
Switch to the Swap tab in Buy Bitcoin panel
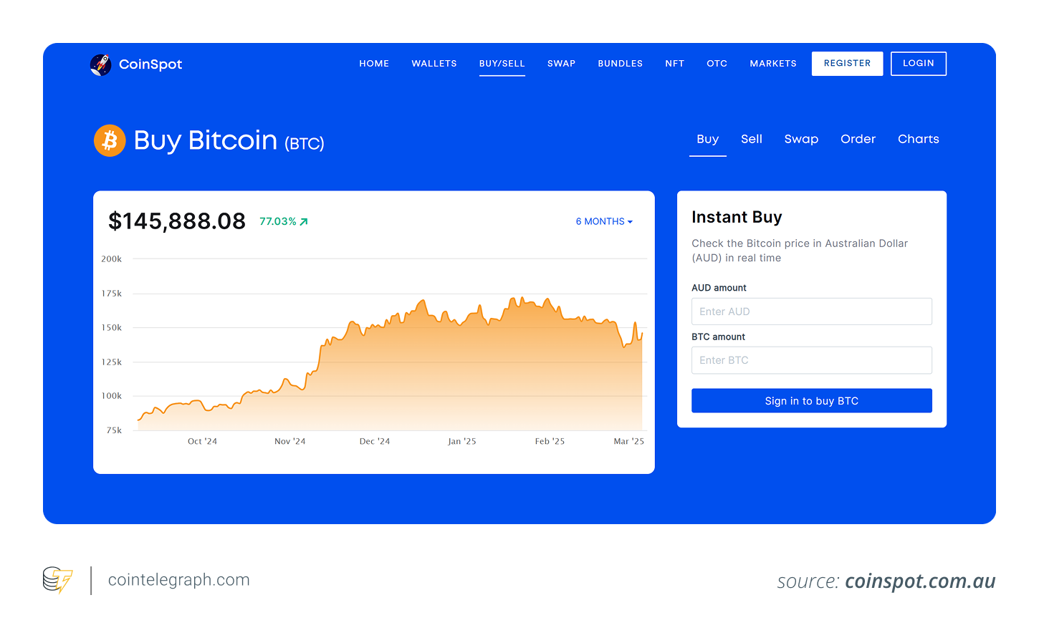click(x=801, y=139)
